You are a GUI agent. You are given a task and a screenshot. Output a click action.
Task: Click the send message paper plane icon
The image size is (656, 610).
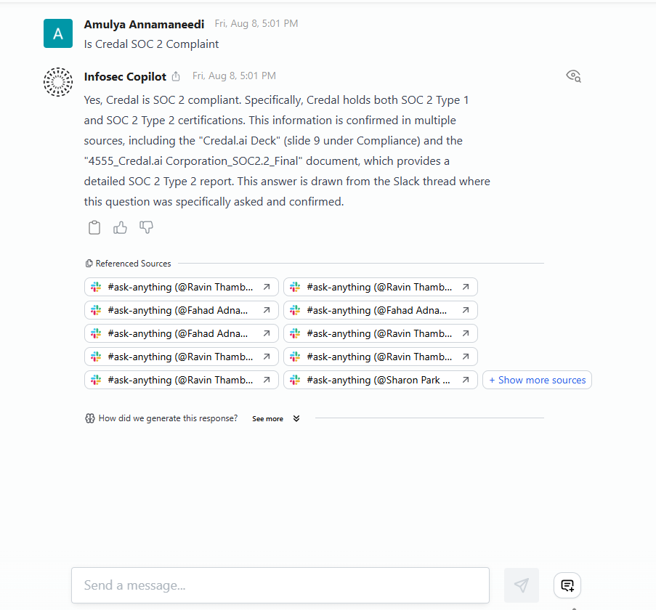pos(522,585)
